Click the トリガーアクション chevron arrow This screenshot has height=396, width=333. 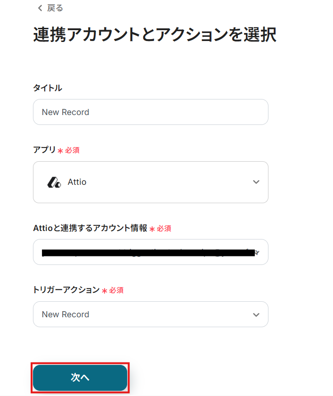[256, 314]
